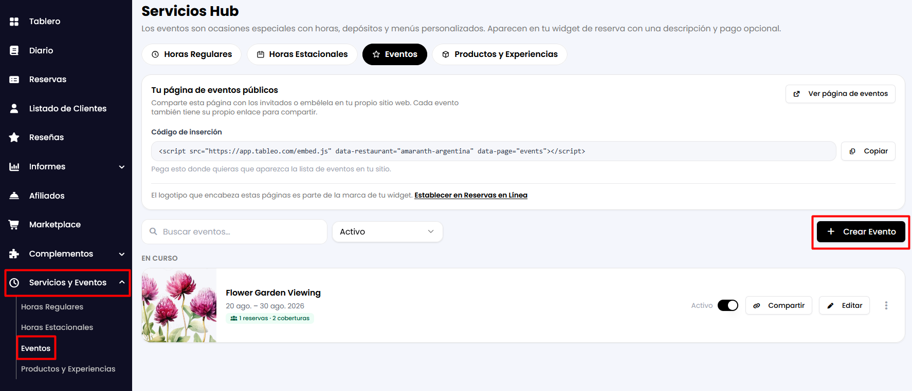Viewport: 912px width, 391px height.
Task: Open Eventos in sidebar submenu
Action: pos(36,348)
